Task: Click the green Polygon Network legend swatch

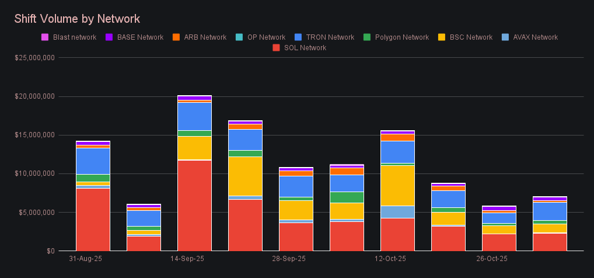Action: click(366, 37)
